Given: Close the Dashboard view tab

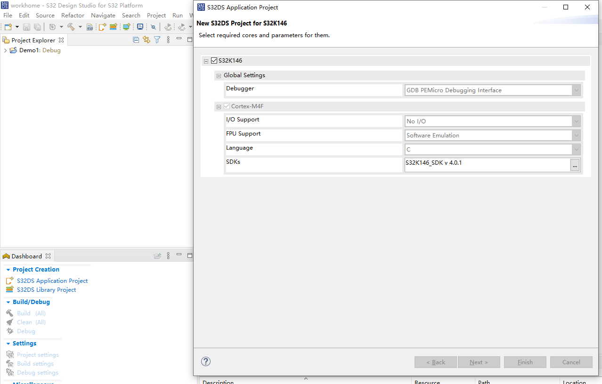Looking at the screenshot, I should click(x=47, y=256).
